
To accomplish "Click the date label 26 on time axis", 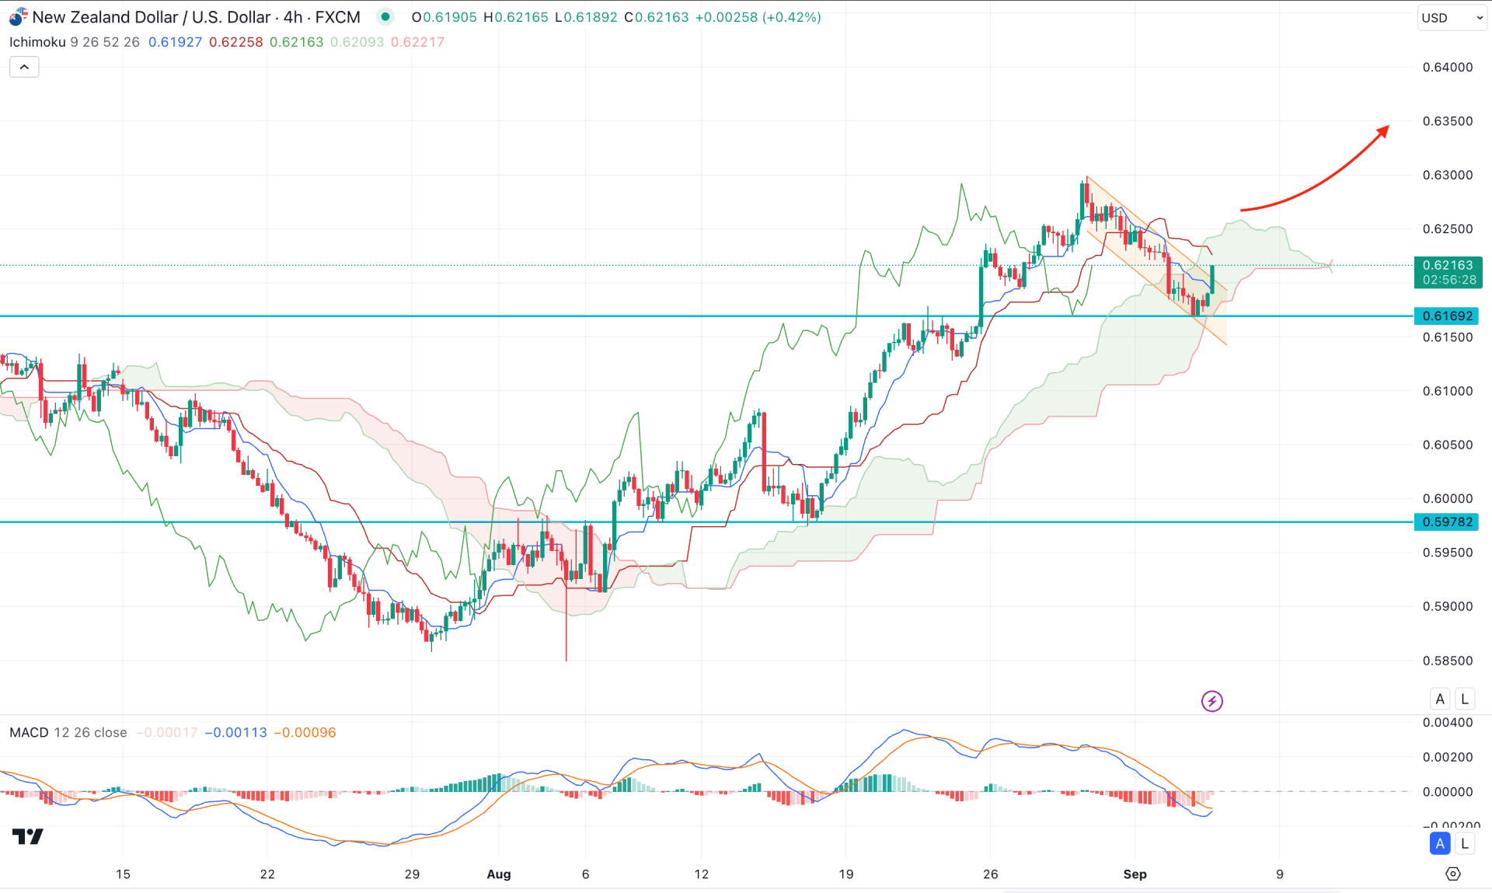I will (990, 874).
